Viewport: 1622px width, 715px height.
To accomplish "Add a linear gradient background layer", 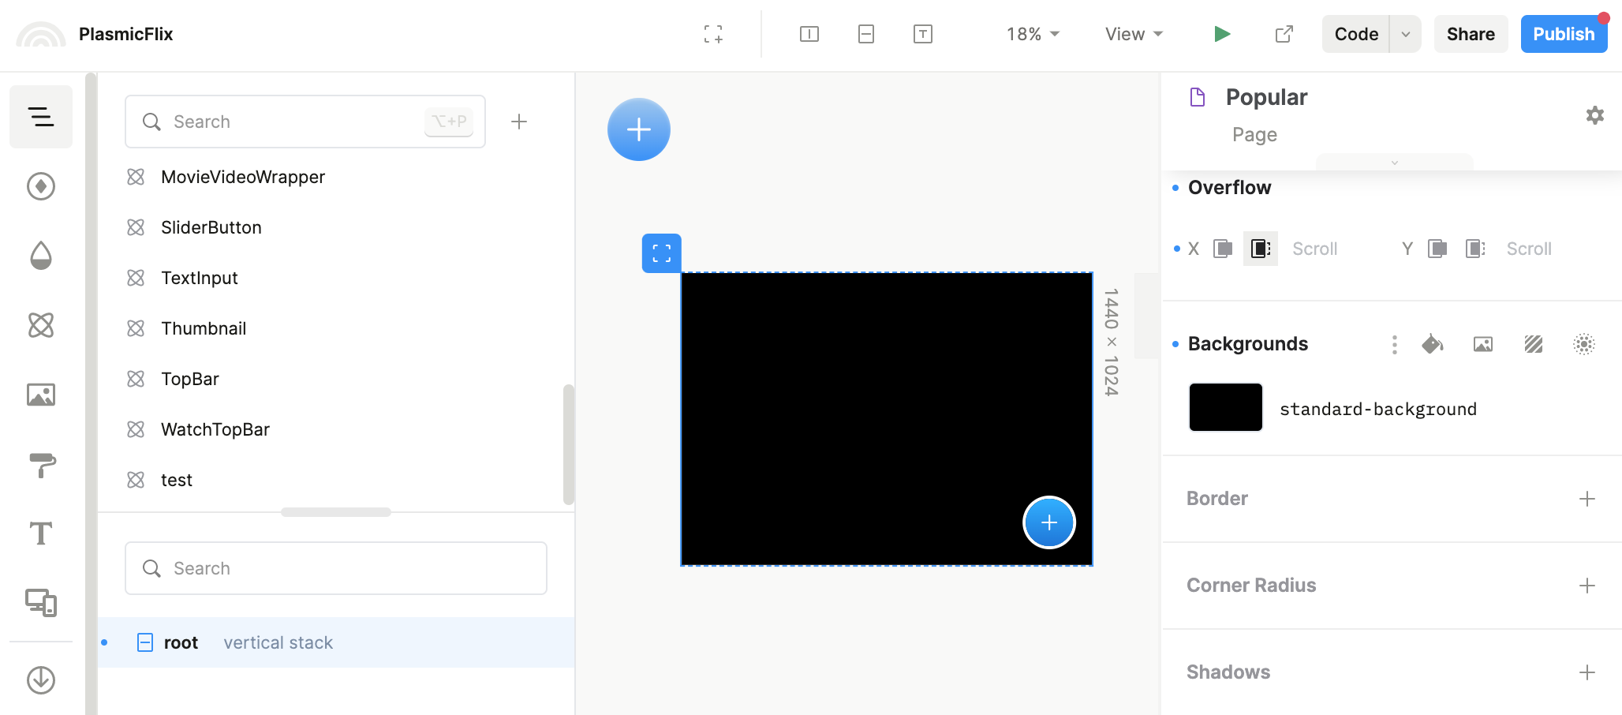I will pyautogui.click(x=1534, y=344).
